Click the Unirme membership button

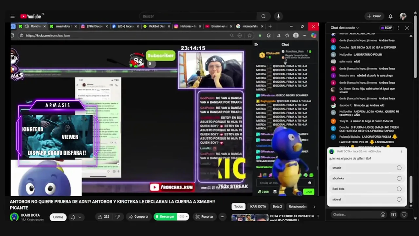[x=58, y=217]
